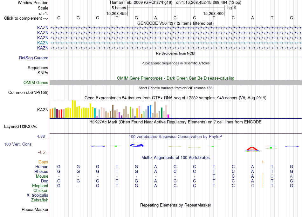Click the grey G base in the Elephant row
This screenshot has width=302, height=217.
click(x=252, y=186)
